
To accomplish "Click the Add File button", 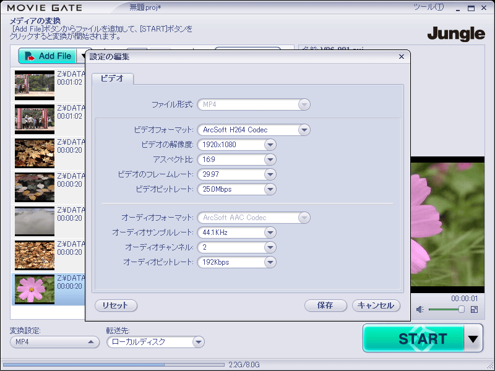I will (48, 56).
